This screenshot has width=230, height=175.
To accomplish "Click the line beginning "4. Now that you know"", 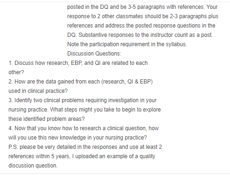I will 84,128.
